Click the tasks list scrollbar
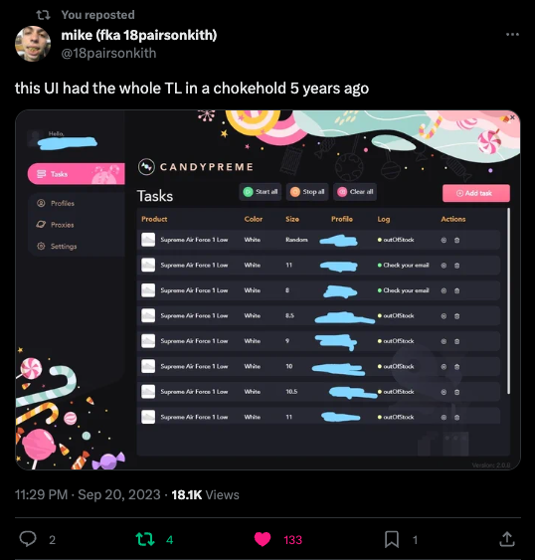 tap(508, 301)
